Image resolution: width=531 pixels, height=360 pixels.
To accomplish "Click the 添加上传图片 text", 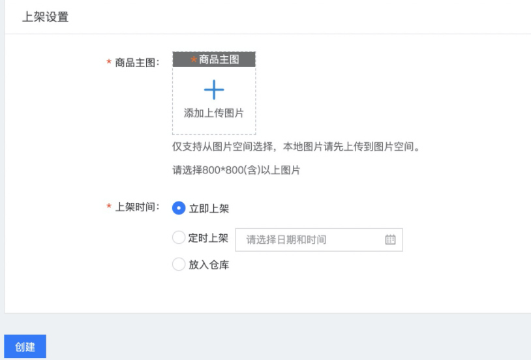I will tap(214, 113).
